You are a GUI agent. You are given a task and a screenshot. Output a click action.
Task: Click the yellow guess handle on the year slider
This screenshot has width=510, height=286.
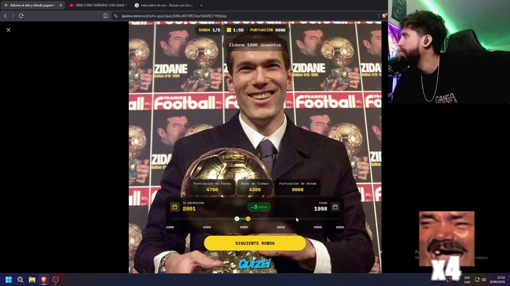(x=248, y=219)
